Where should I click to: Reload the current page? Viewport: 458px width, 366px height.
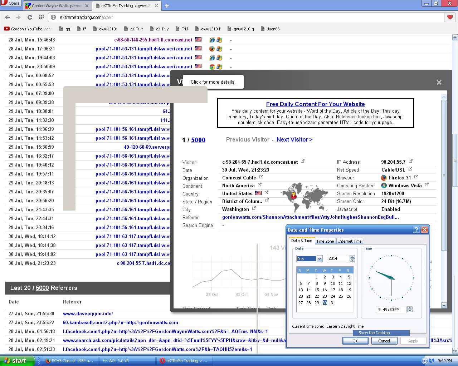point(30,17)
